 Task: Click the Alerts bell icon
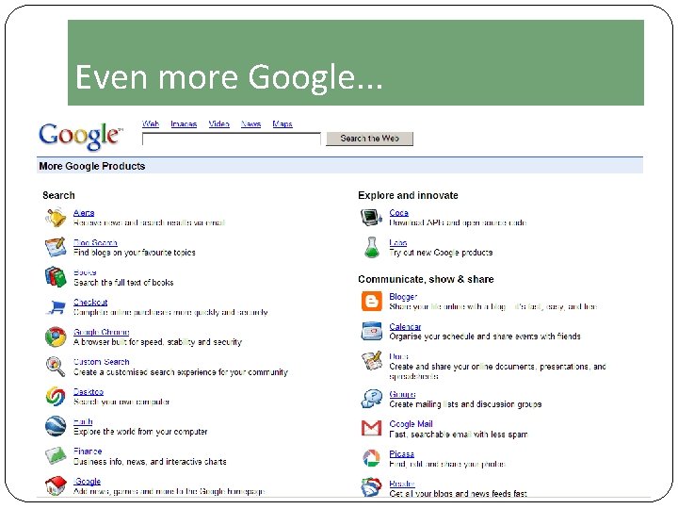pyautogui.click(x=56, y=218)
